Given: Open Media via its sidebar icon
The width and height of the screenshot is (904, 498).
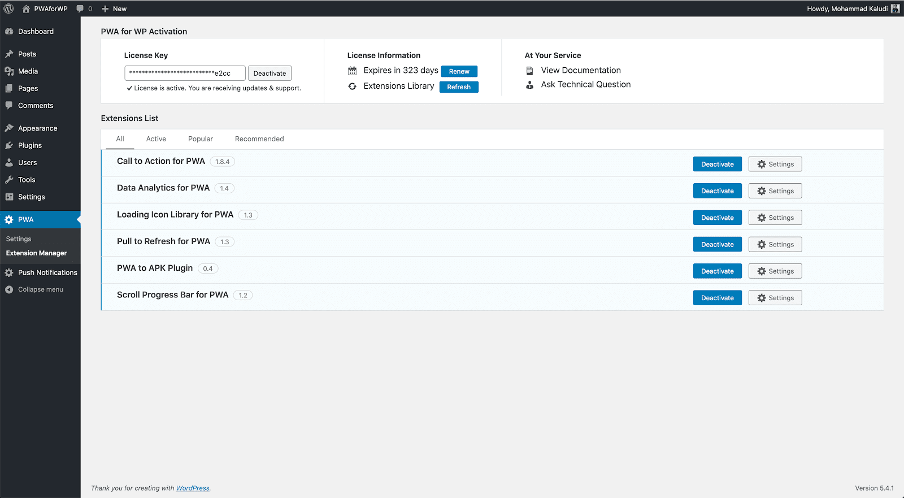Looking at the screenshot, I should click(x=9, y=71).
